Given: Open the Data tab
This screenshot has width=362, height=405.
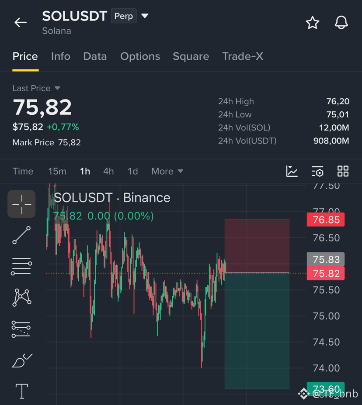Looking at the screenshot, I should [95, 56].
